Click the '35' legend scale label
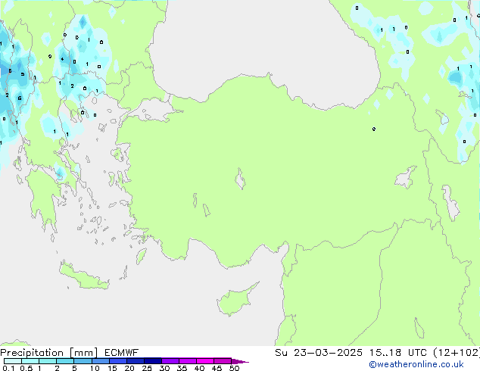This screenshot has height=371, width=480. click(182, 368)
